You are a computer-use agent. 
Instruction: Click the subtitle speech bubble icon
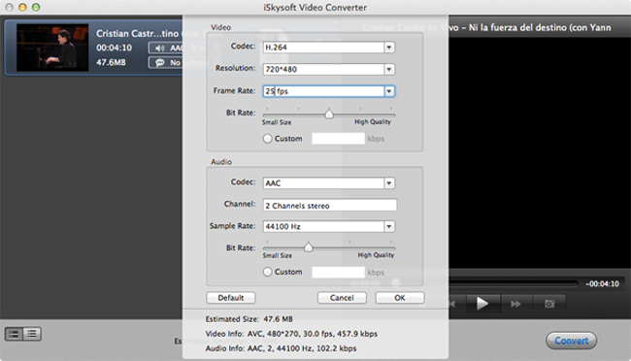(160, 63)
